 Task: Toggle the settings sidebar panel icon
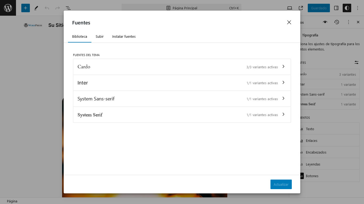coord(336,8)
